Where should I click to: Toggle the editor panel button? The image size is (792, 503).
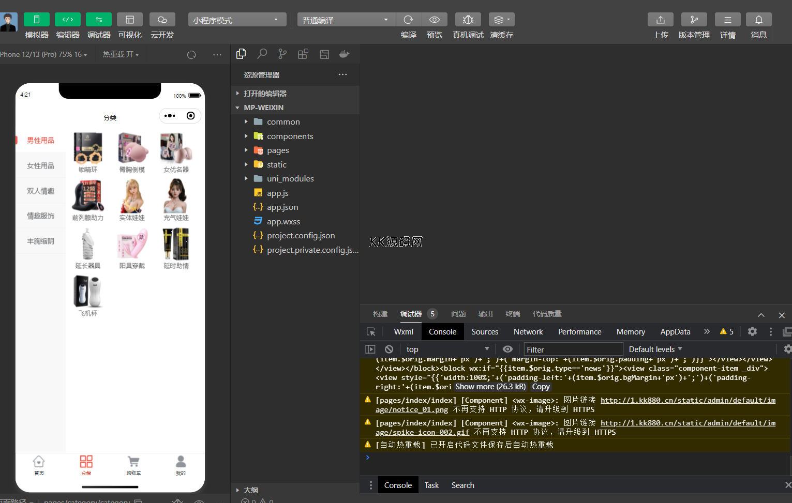(x=68, y=20)
